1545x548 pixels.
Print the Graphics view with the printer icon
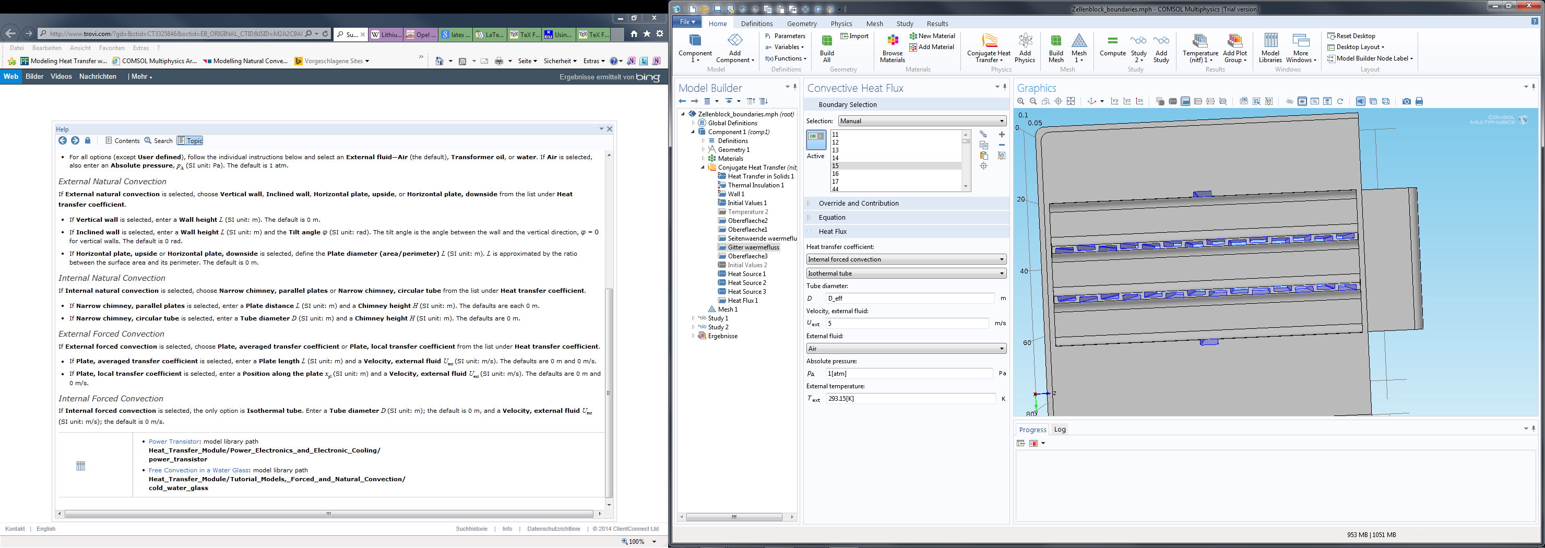coord(1419,101)
